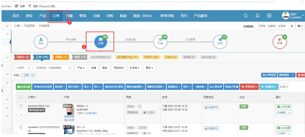Open the 刷新包裹规则 dropdown
This screenshot has height=137, width=305.
[x=135, y=87]
